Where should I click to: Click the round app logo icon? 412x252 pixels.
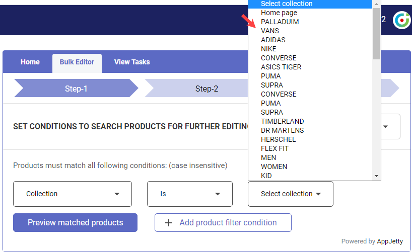coord(401,20)
